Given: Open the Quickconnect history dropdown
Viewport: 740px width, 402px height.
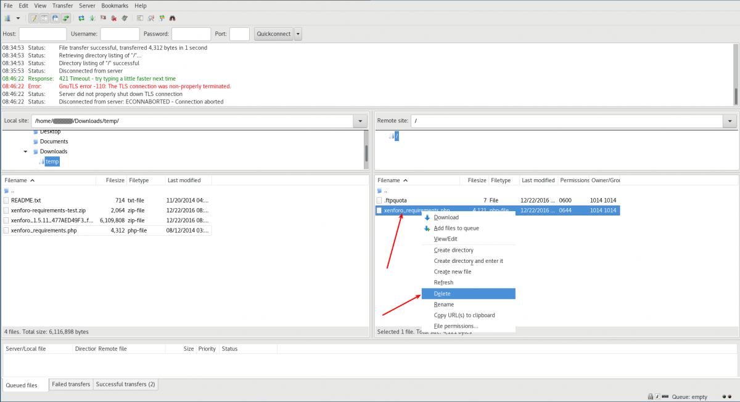Looking at the screenshot, I should pyautogui.click(x=297, y=33).
